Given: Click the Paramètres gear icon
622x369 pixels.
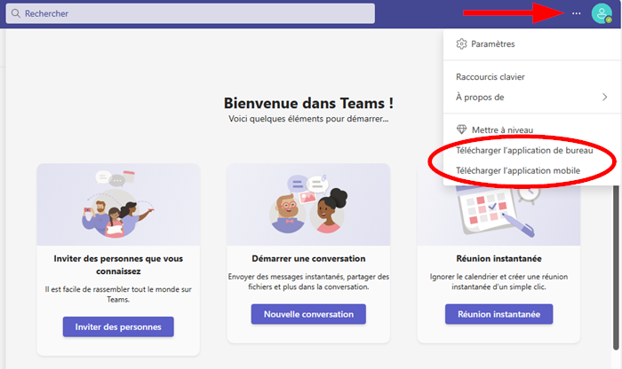Looking at the screenshot, I should [461, 43].
